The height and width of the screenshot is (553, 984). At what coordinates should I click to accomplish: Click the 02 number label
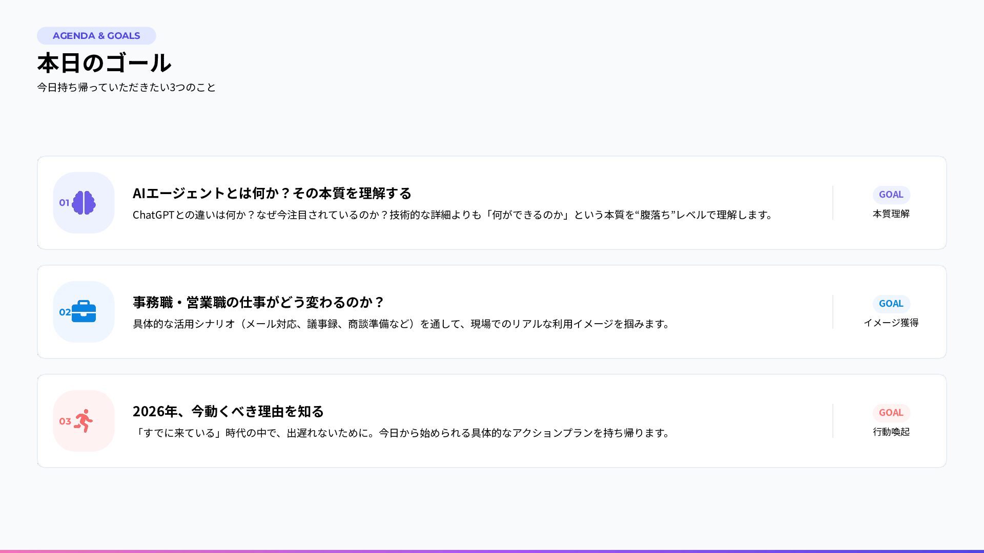[x=65, y=312]
